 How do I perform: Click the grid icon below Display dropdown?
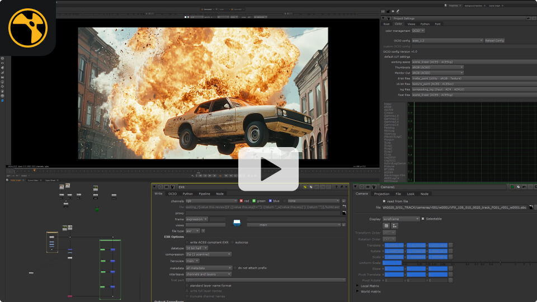point(387,225)
